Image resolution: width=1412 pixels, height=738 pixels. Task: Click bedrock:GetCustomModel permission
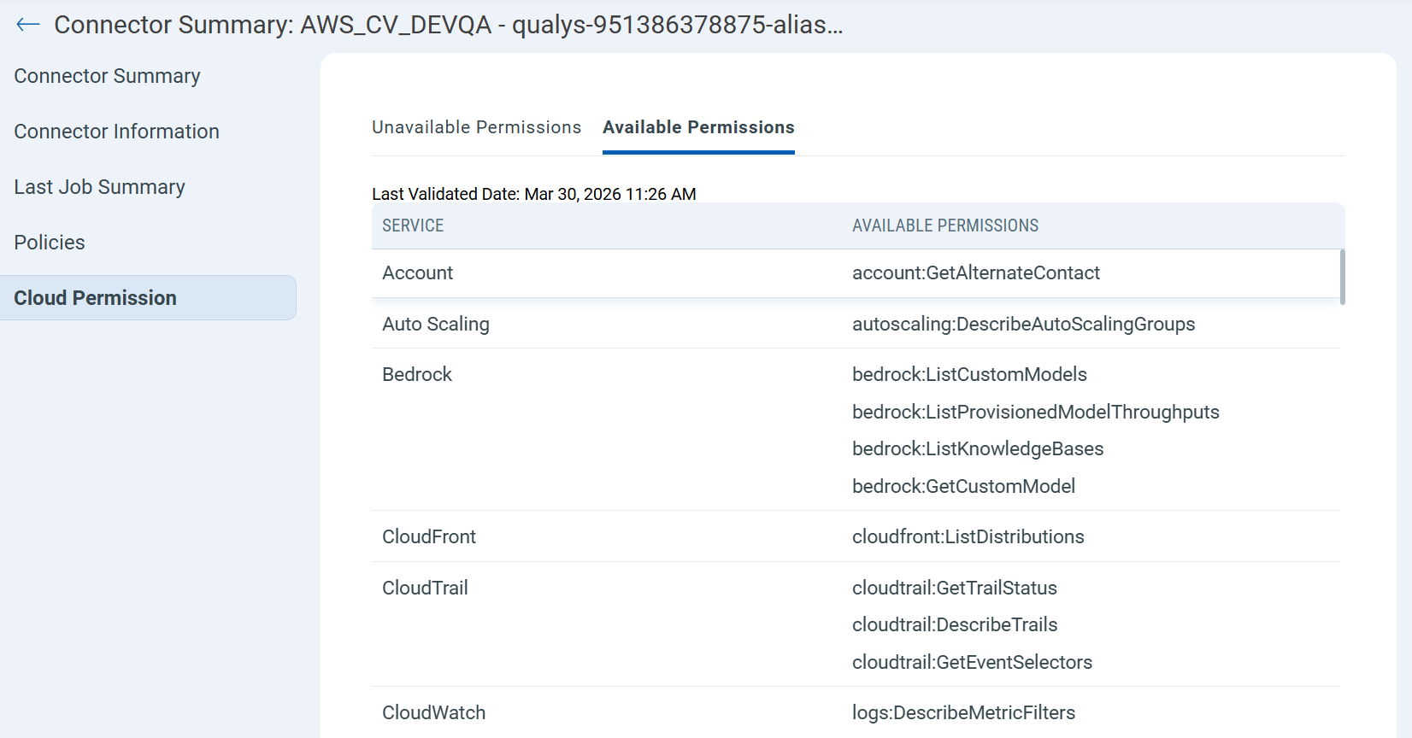click(x=963, y=487)
